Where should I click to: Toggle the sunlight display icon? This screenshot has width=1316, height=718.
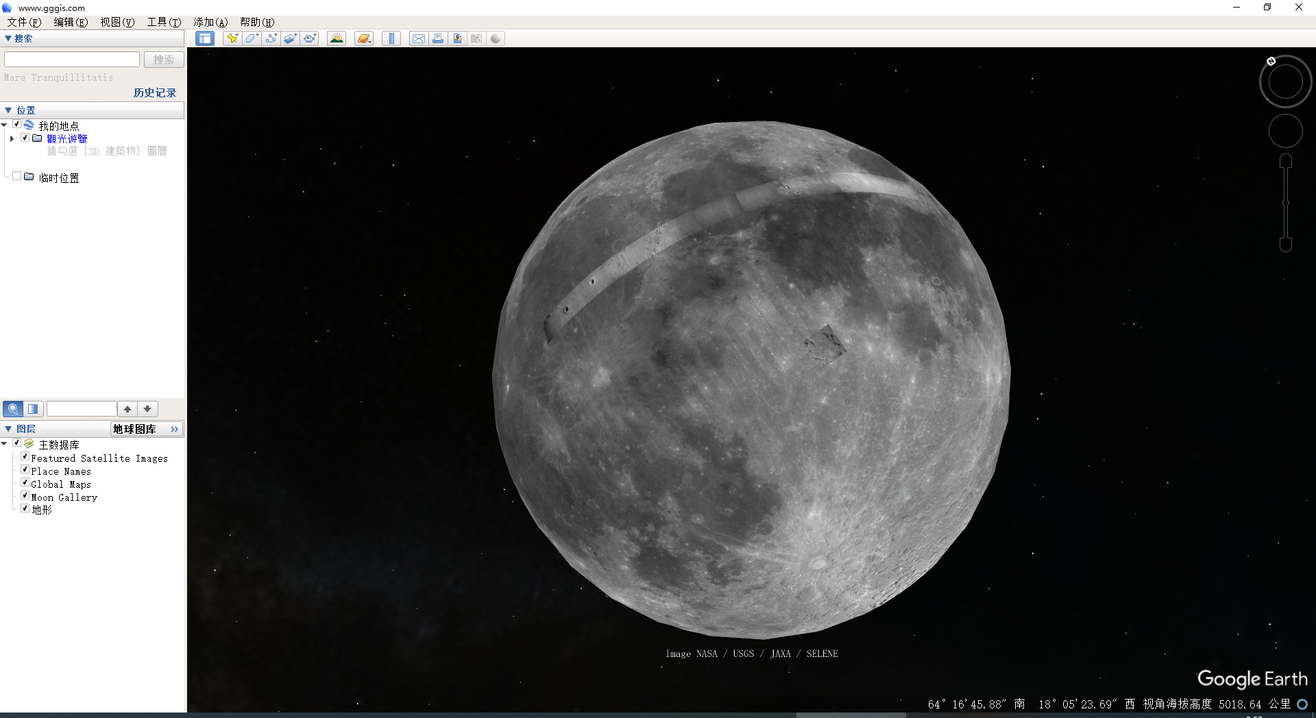337,38
